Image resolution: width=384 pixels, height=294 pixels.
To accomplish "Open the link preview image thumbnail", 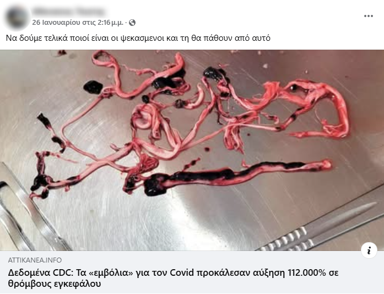I will coord(192,150).
